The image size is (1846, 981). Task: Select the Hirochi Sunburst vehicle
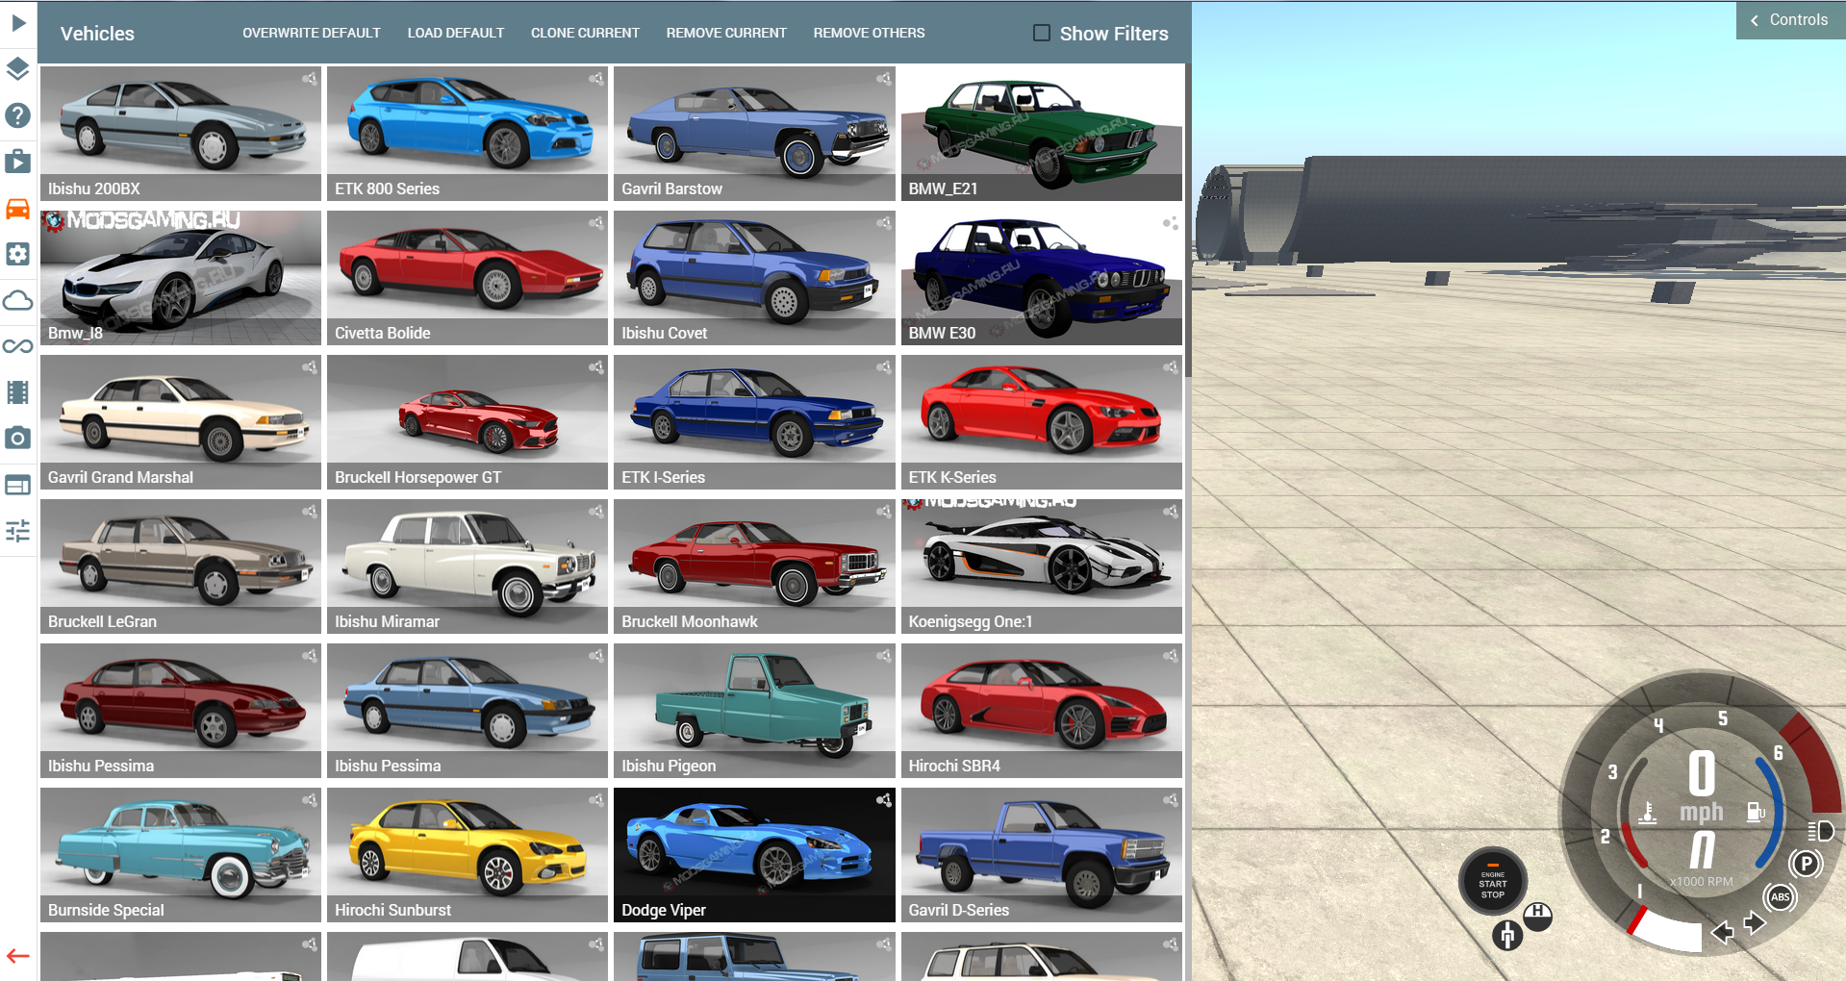pos(468,855)
